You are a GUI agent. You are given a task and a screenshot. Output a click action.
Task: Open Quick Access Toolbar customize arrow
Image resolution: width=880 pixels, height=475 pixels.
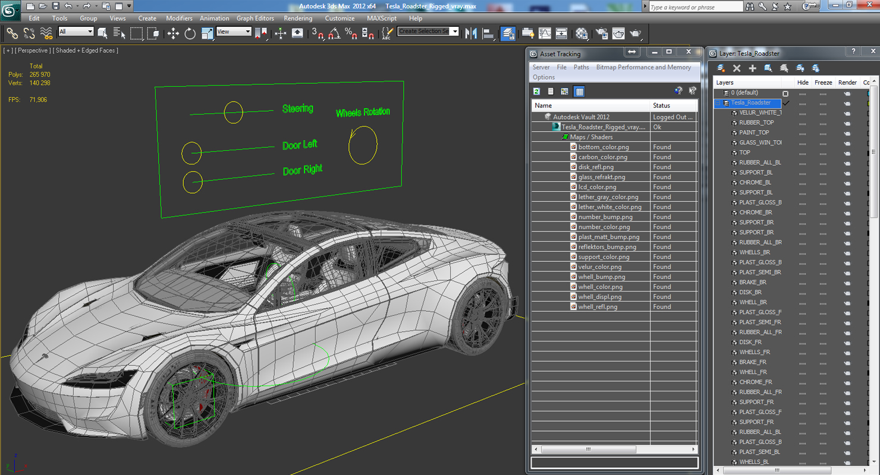click(129, 7)
